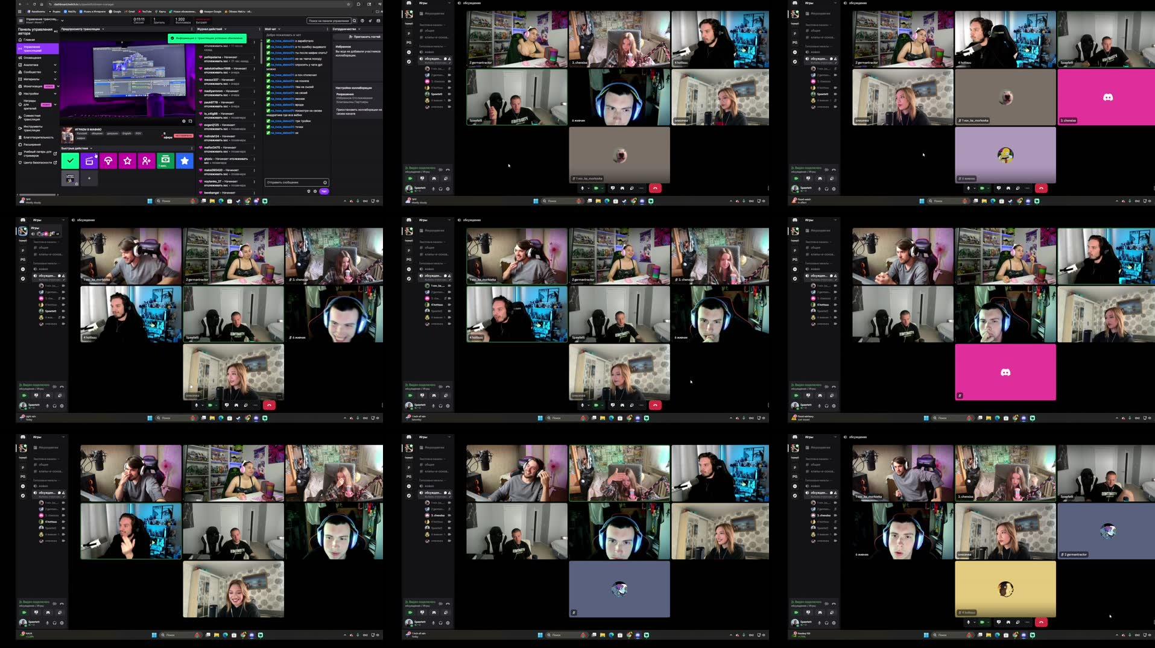Start a raid with the parachute tile
The height and width of the screenshot is (648, 1155).
click(x=108, y=161)
